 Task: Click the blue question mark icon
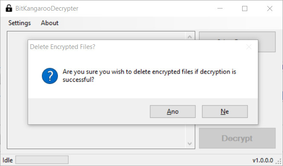(x=50, y=76)
